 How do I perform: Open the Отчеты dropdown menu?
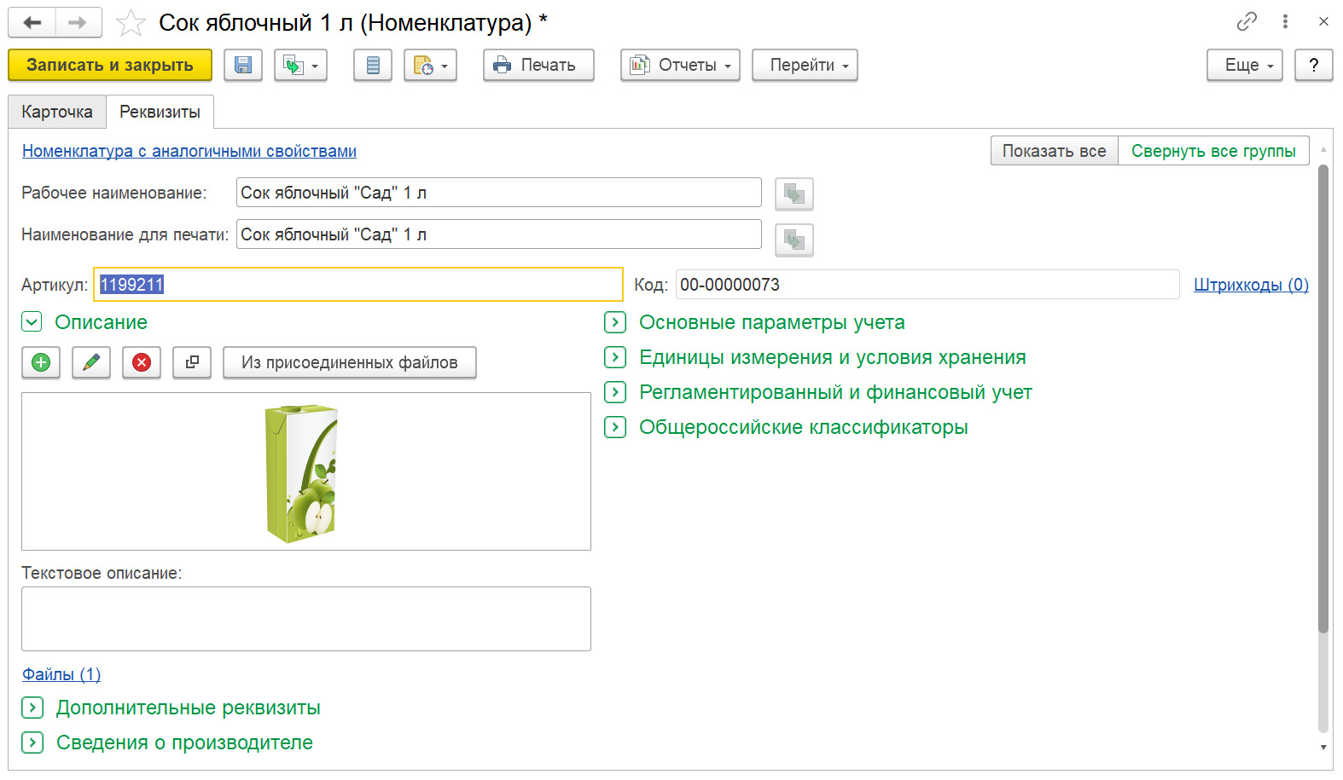[680, 65]
